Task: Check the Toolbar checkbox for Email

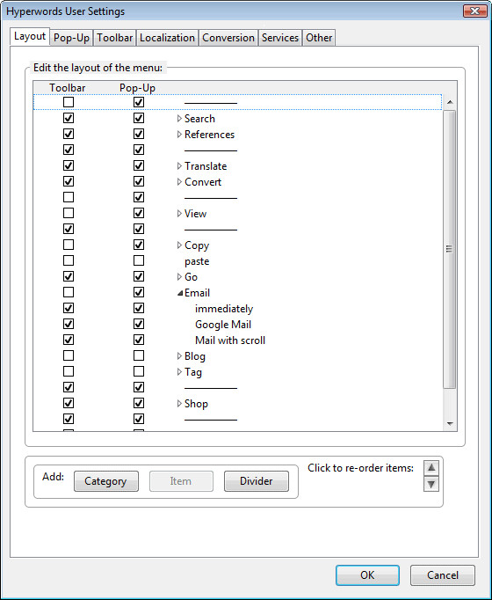Action: click(x=69, y=292)
